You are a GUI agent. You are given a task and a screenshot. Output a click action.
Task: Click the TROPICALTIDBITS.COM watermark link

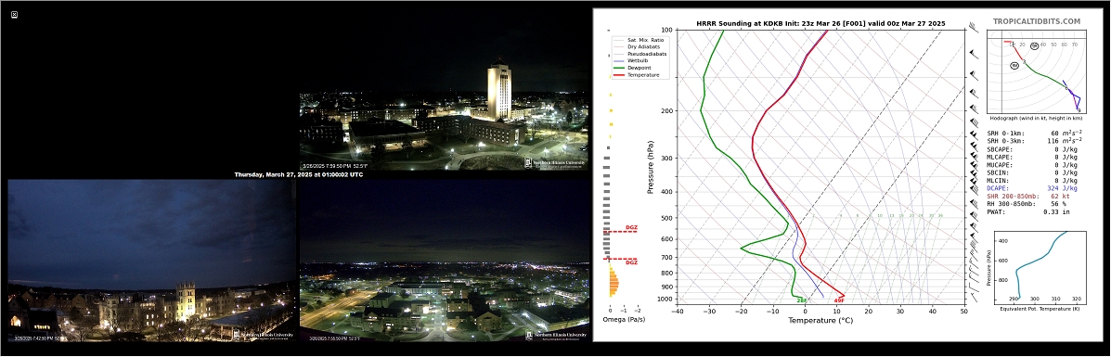click(1037, 22)
